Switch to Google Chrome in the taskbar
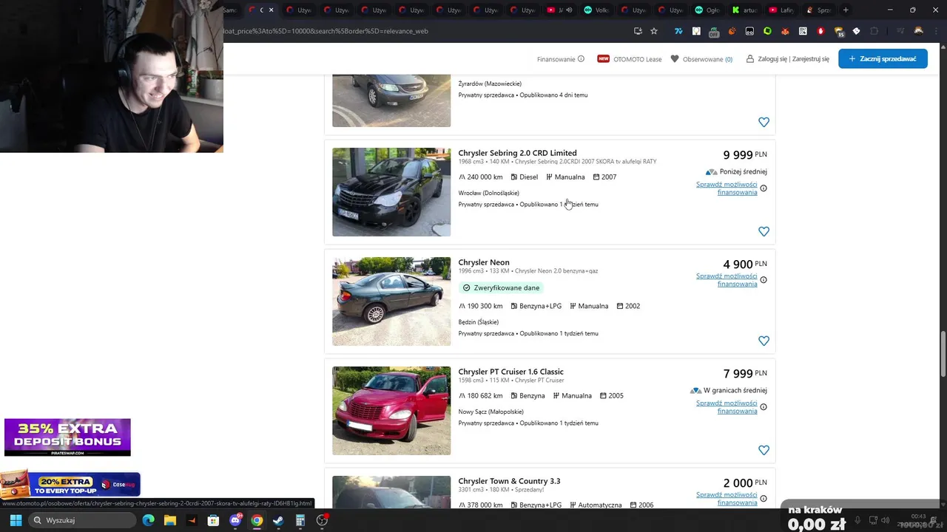947x532 pixels. point(257,520)
